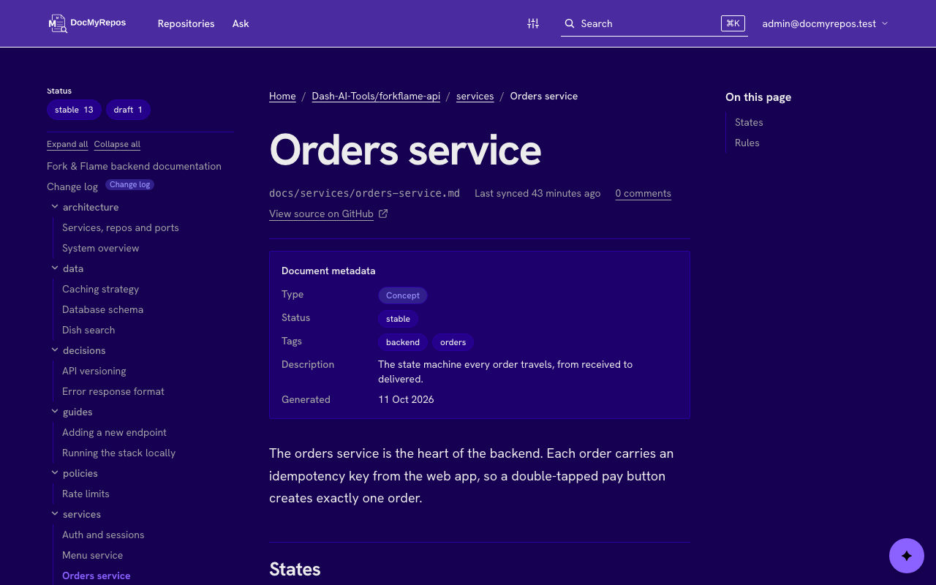The width and height of the screenshot is (936, 585).
Task: Open the admin account dropdown
Action: pos(825,23)
